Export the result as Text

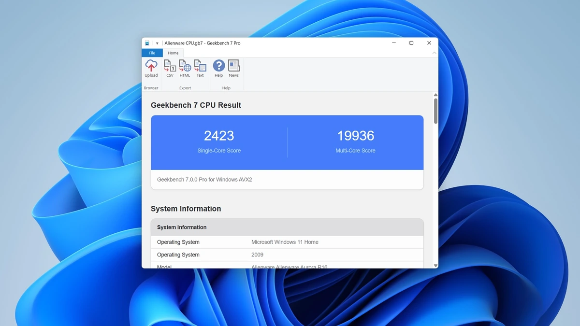(x=200, y=69)
